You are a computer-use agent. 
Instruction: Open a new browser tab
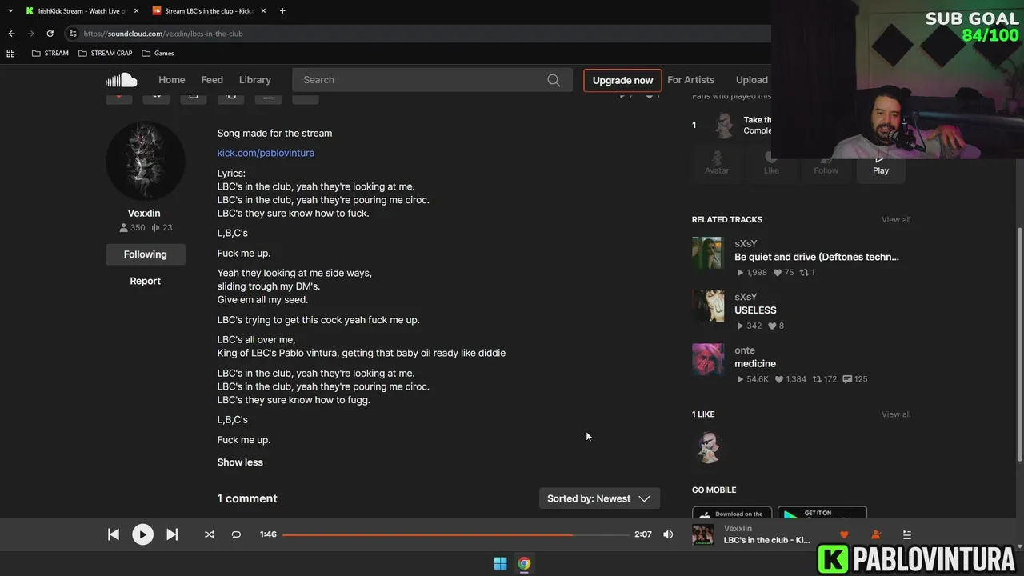click(x=282, y=10)
